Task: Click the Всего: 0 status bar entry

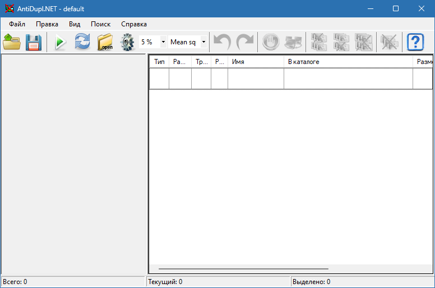Action: tap(73, 282)
